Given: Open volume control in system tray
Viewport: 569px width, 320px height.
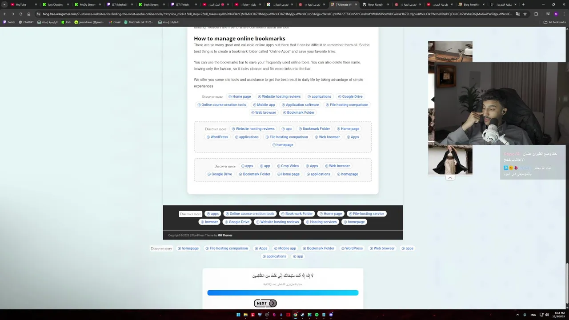Looking at the screenshot, I should (x=547, y=315).
